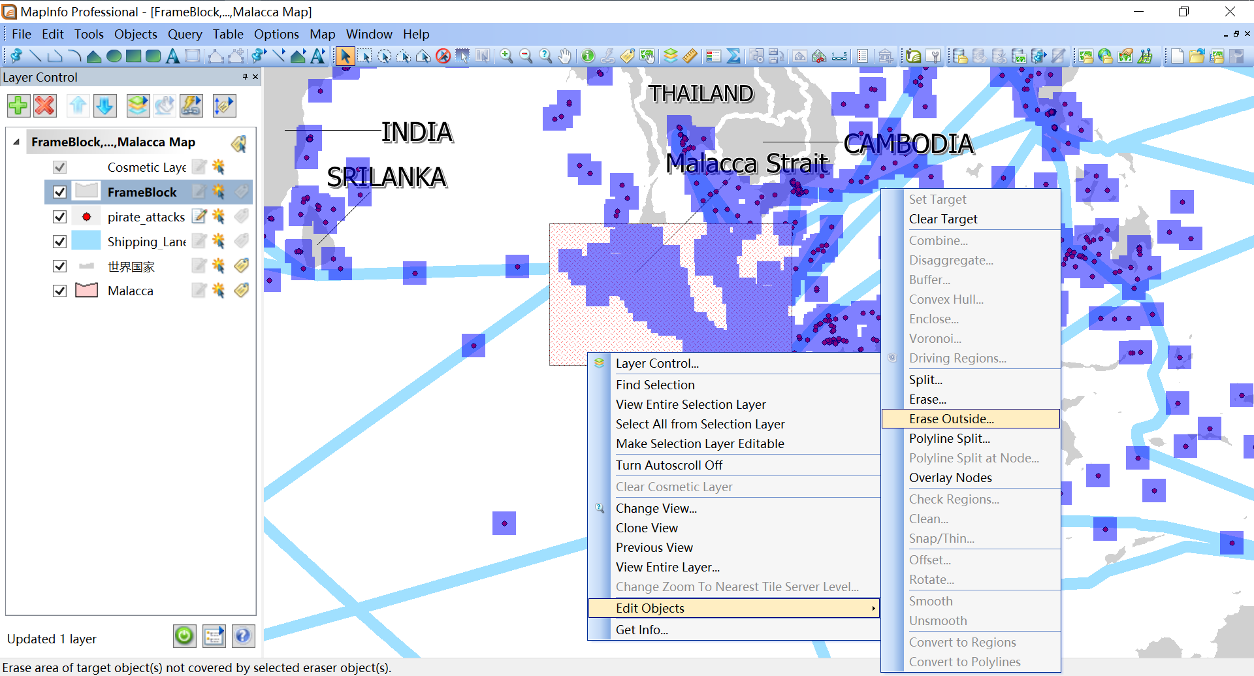This screenshot has width=1254, height=676.
Task: Toggle visibility checkbox for FrameBlock layer
Action: click(59, 192)
